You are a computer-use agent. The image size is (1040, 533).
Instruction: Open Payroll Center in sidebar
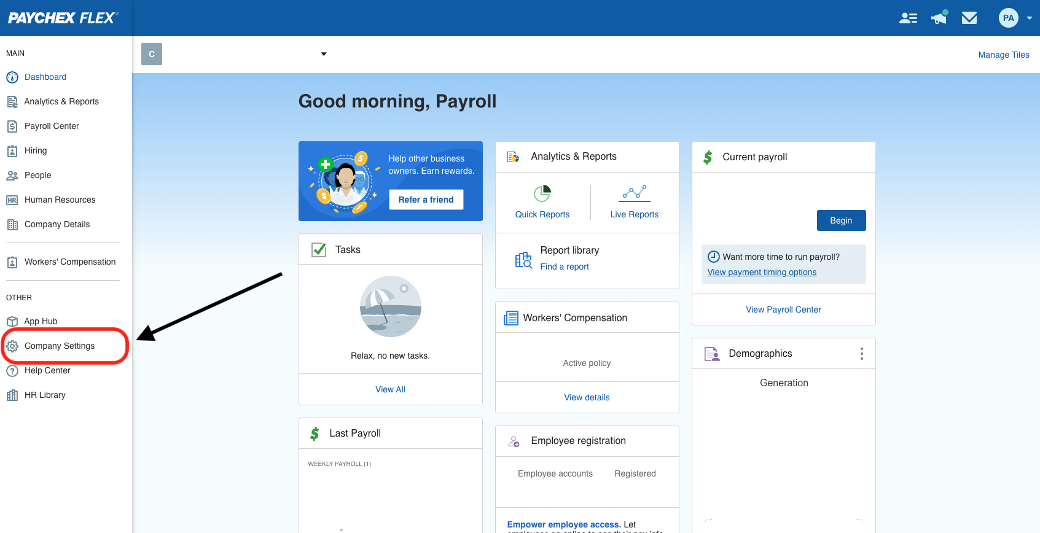coord(52,126)
